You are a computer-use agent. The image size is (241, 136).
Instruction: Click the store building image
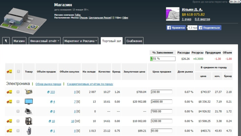click(23, 21)
